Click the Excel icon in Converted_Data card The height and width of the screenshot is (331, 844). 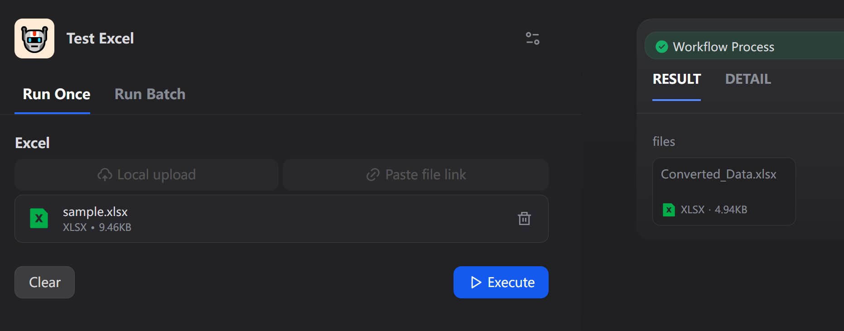click(669, 210)
